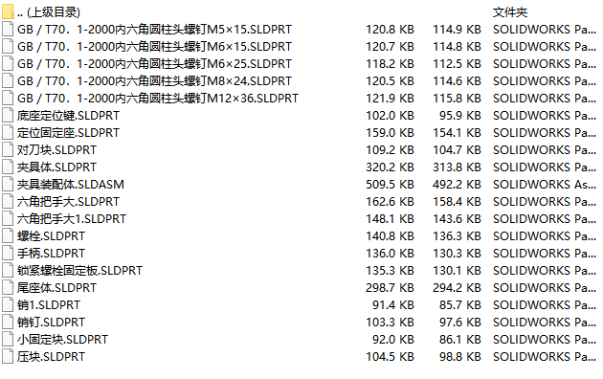The width and height of the screenshot is (603, 379).
Task: Click file icon beside 螺栓.SLDPRT
Action: (8, 235)
